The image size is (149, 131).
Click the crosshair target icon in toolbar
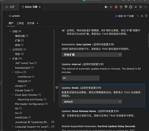pos(131,7)
